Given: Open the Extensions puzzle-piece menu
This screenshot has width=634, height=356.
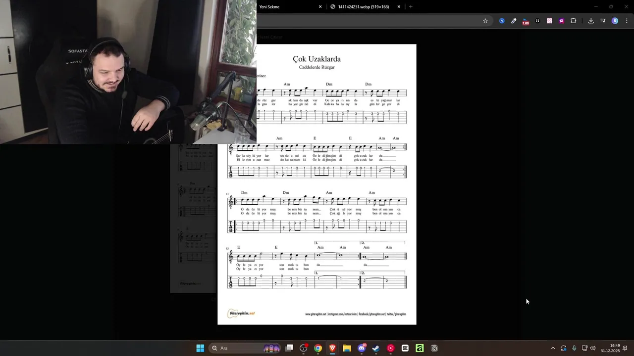Looking at the screenshot, I should 573,21.
